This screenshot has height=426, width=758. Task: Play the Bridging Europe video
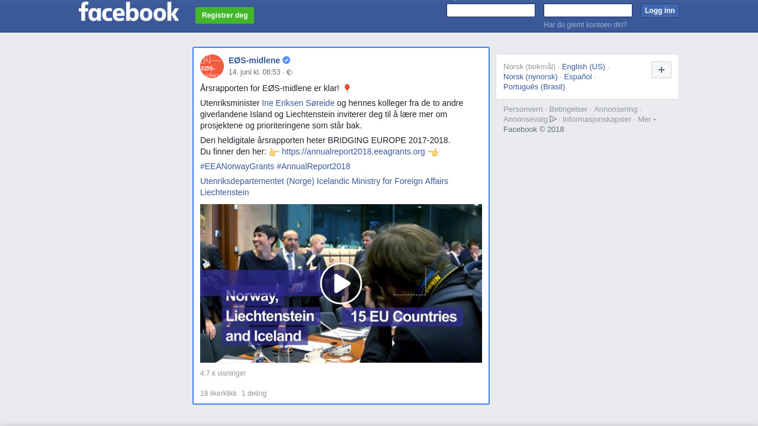click(341, 283)
